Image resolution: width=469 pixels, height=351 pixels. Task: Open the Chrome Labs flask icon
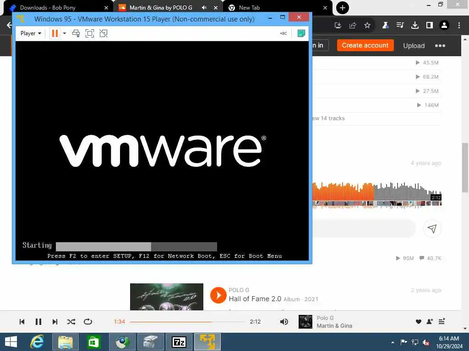pos(385,26)
